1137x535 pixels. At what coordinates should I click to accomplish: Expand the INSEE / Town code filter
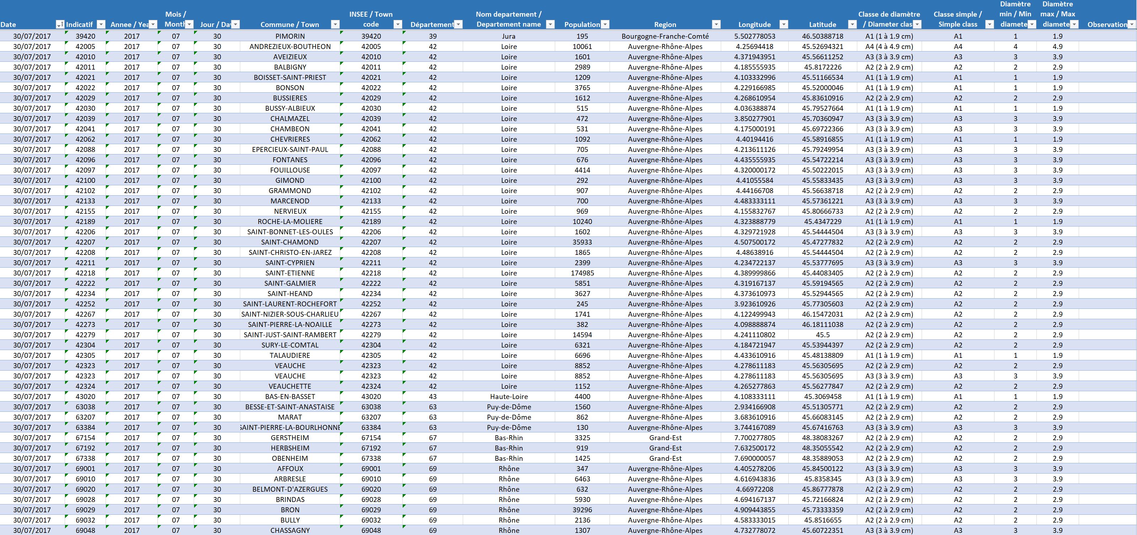pyautogui.click(x=398, y=25)
